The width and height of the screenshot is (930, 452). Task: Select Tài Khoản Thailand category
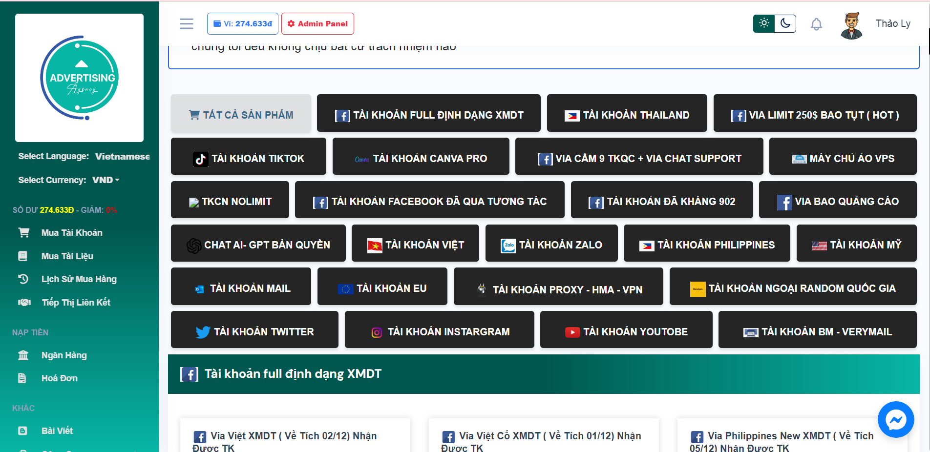627,113
